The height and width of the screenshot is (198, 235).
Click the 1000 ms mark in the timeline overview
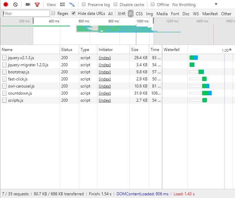click(142, 21)
